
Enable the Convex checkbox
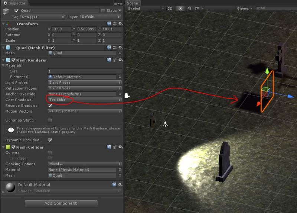[50, 152]
